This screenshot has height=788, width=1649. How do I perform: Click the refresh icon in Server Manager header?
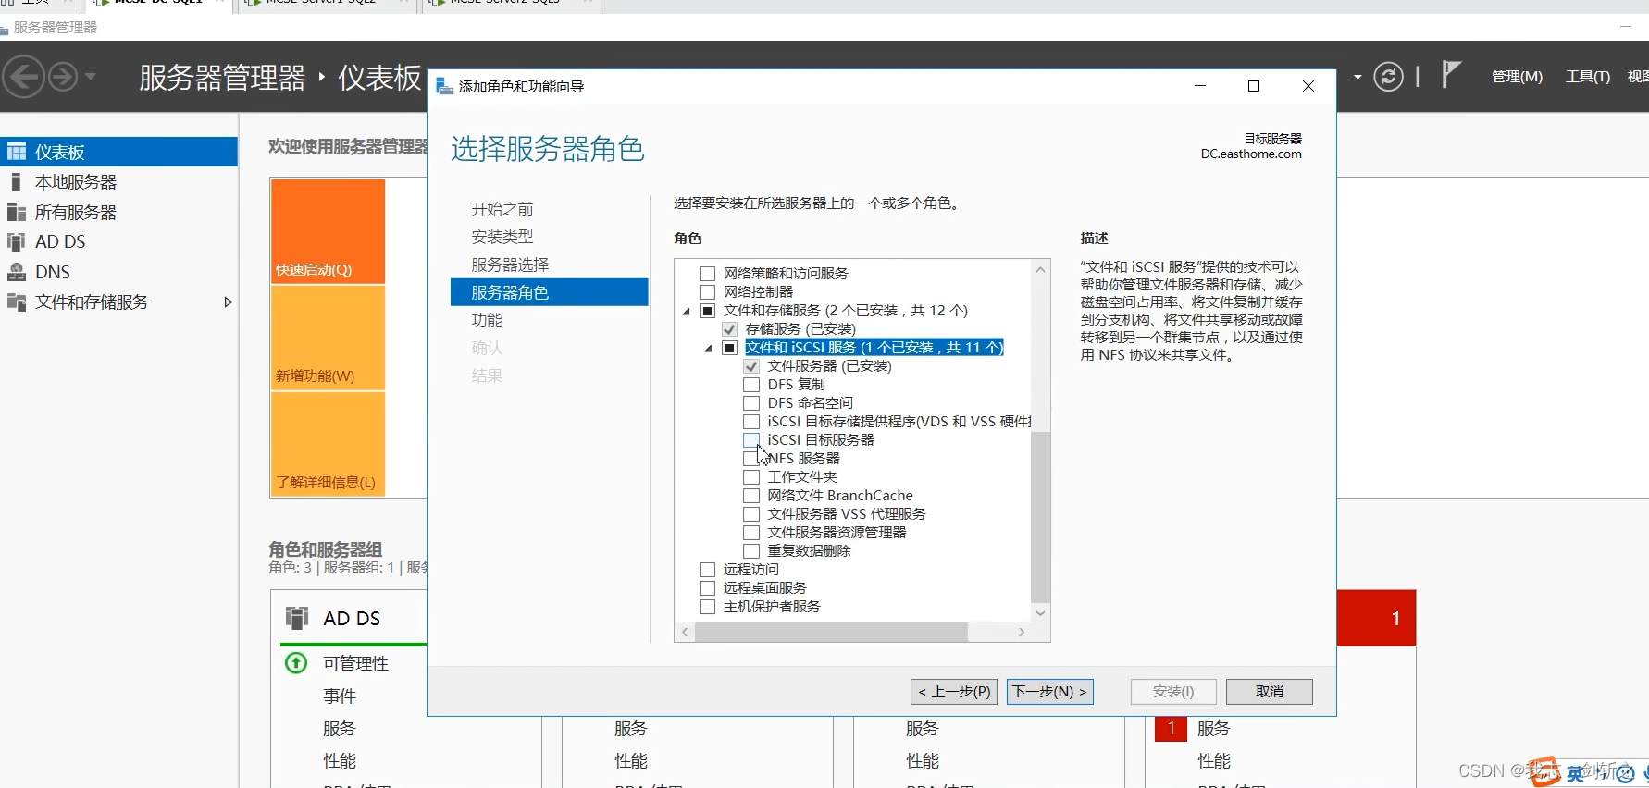[1388, 76]
